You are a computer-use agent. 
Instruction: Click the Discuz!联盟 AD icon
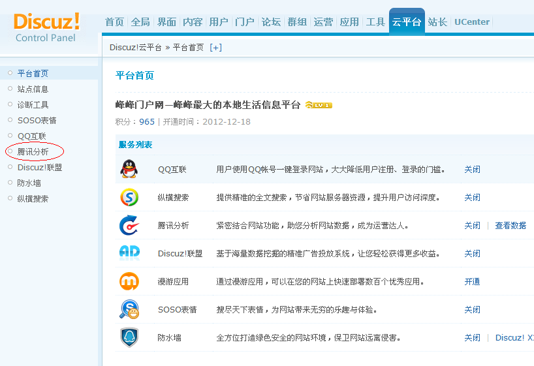129,253
